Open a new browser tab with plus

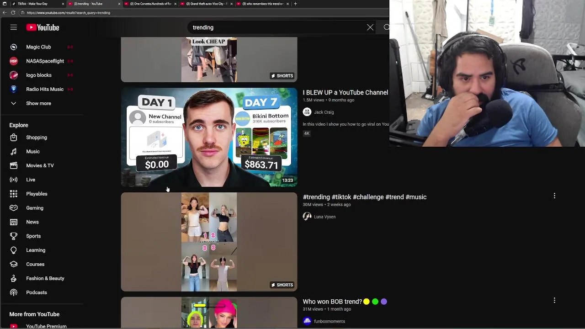coord(295,4)
